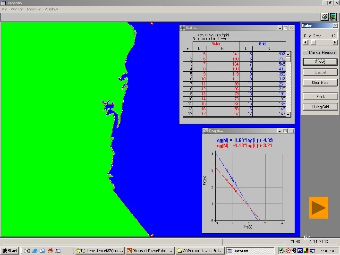Switch to the Ucatan taskbar button

tap(250, 251)
